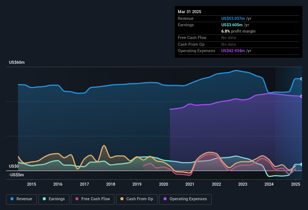Toggle Free Cash Flow legend item
Screen dimensions: 308x210
pyautogui.click(x=93, y=199)
